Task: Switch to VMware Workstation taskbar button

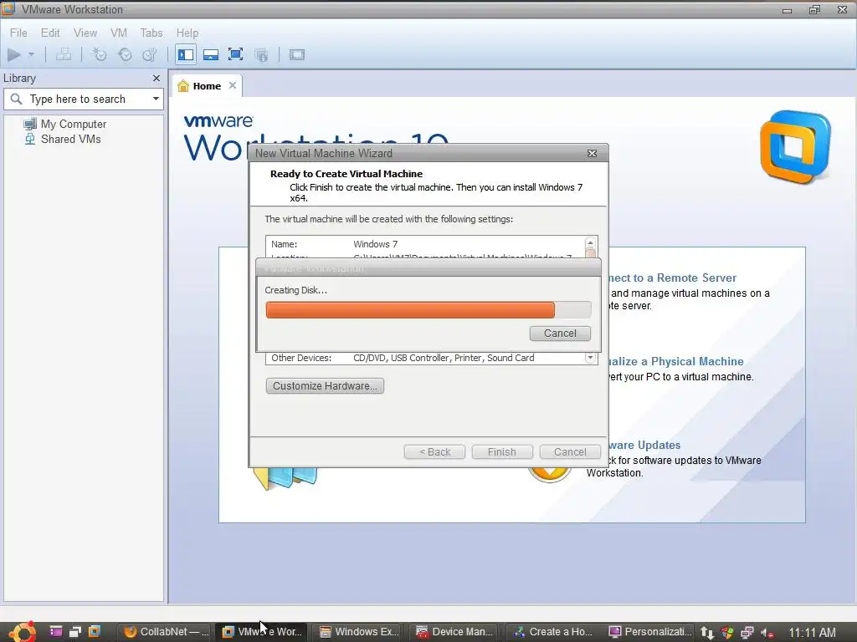Action: tap(261, 632)
